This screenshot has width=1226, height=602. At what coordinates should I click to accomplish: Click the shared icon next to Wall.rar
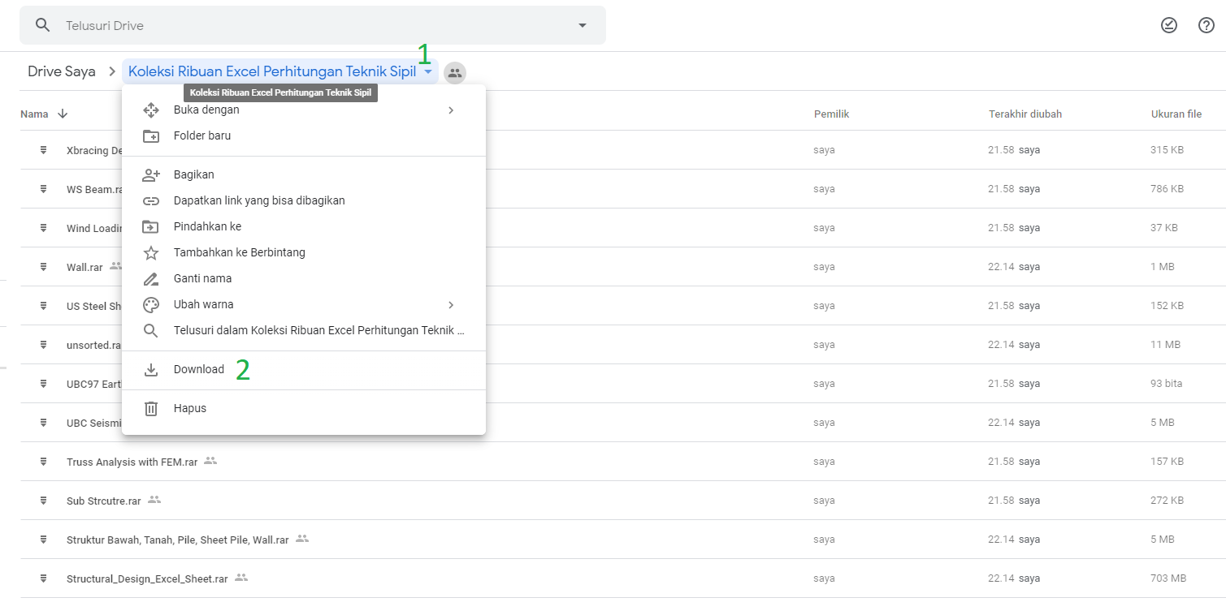116,266
